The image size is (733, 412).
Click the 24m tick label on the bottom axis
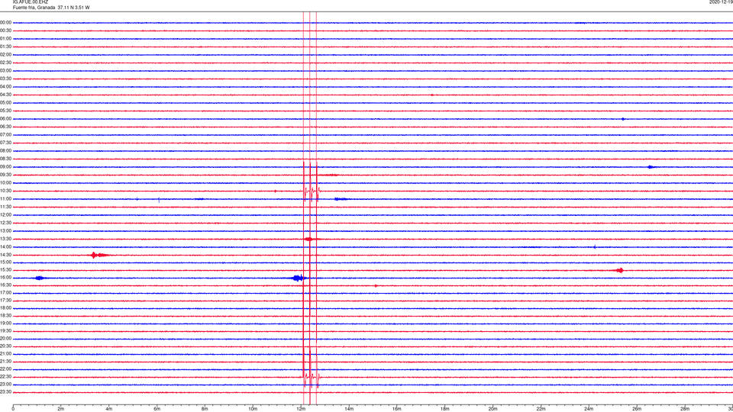[589, 409]
